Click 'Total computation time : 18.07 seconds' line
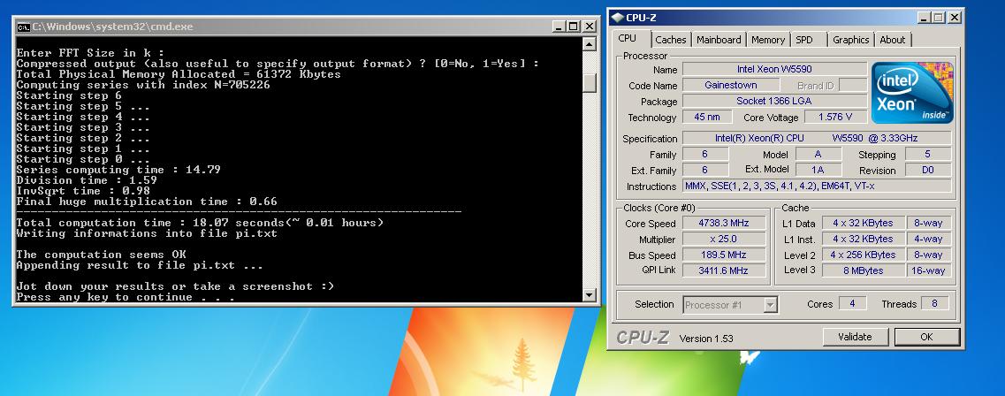 200,223
